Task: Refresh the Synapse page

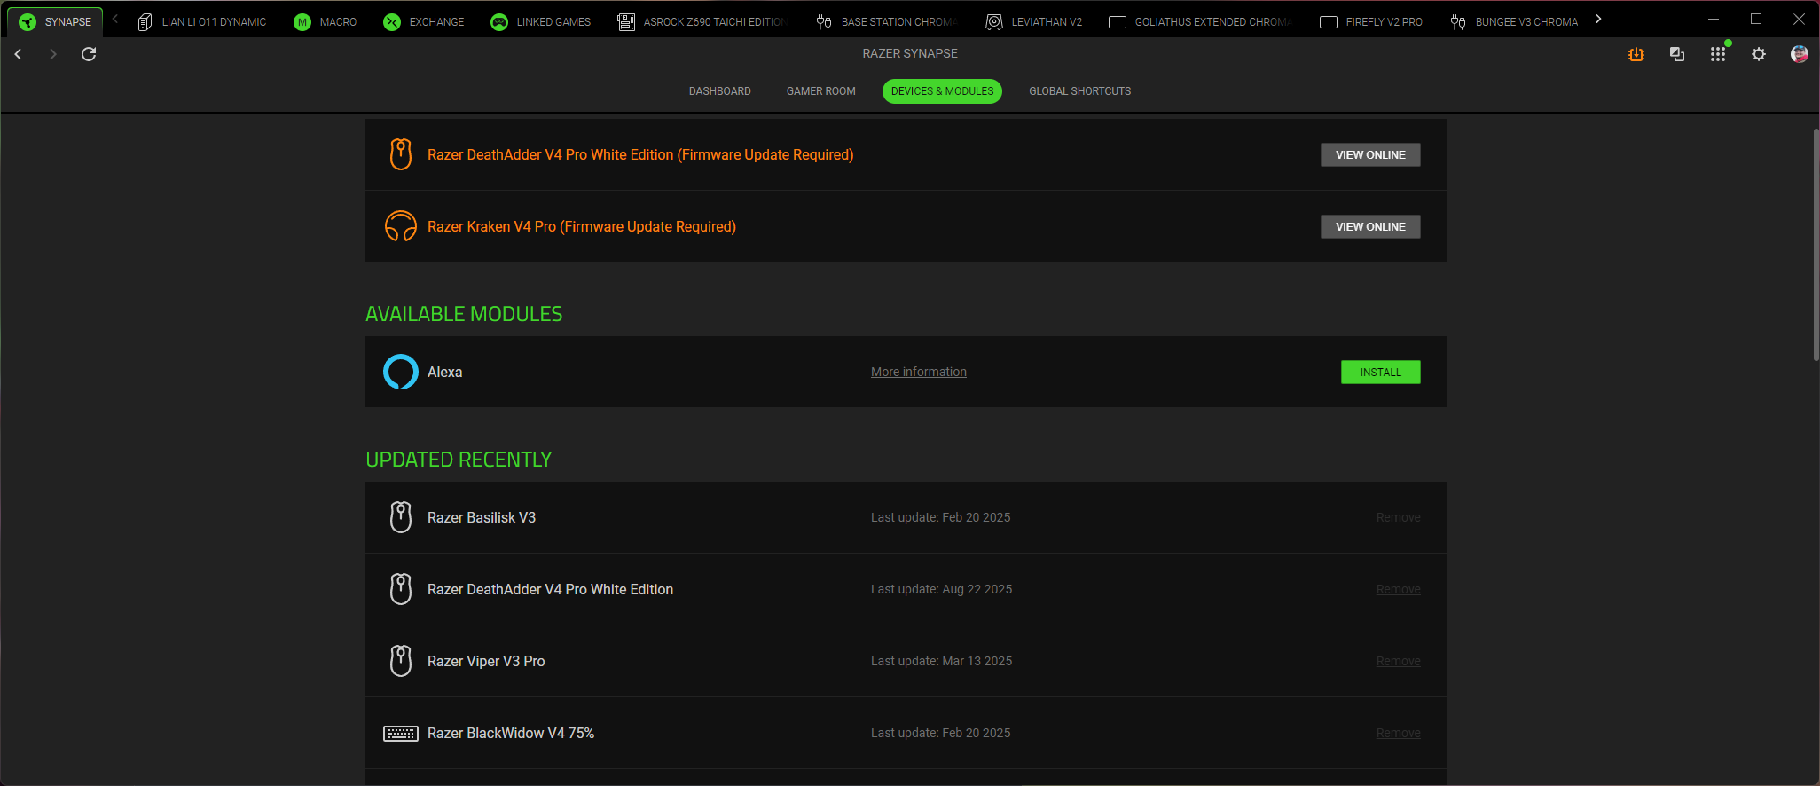Action: pyautogui.click(x=89, y=54)
